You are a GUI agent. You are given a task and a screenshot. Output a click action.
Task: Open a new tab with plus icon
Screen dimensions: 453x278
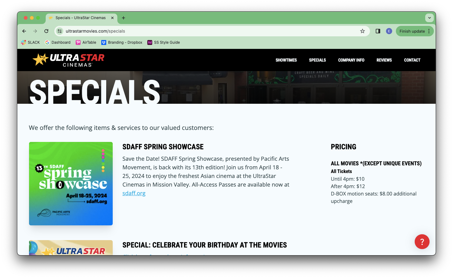(124, 18)
